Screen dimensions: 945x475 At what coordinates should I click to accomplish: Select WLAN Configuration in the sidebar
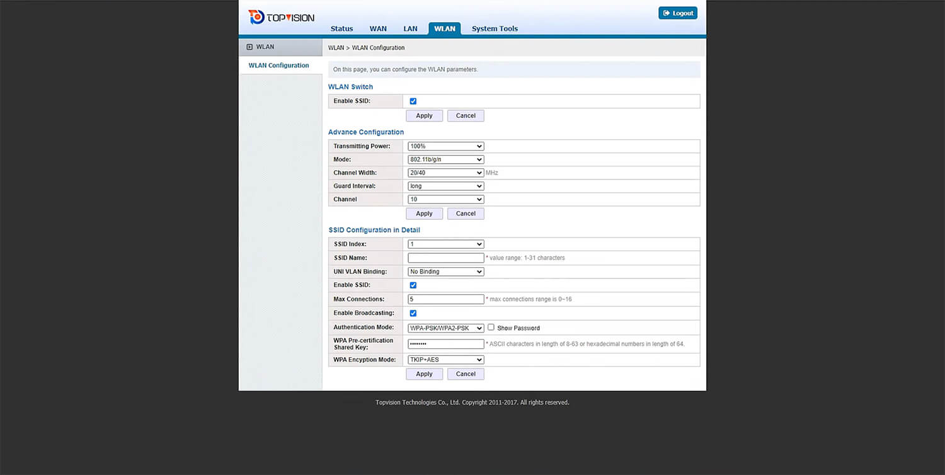[278, 66]
